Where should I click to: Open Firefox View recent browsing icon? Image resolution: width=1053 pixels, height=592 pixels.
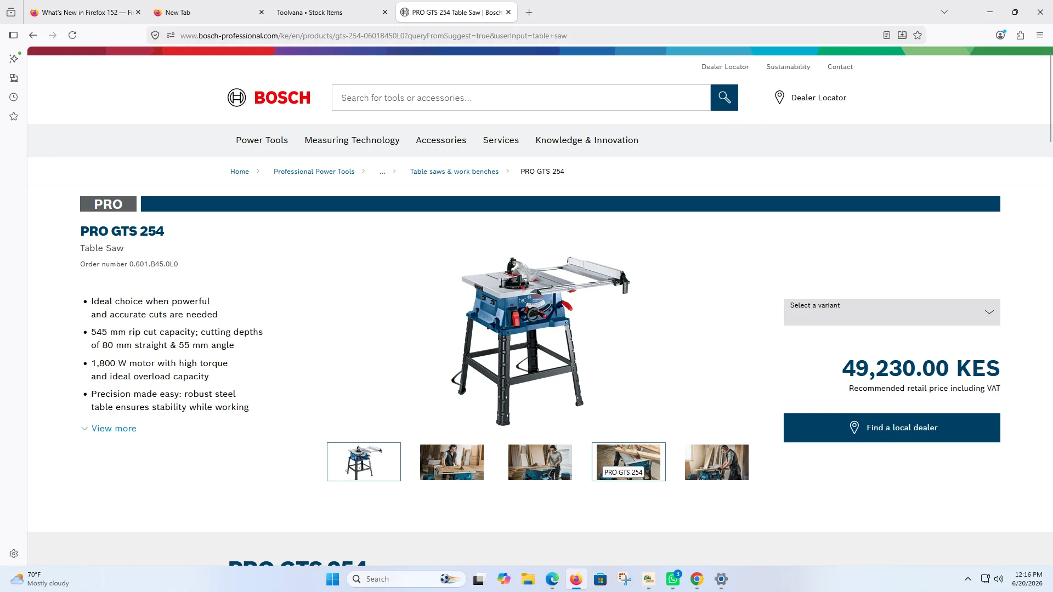pyautogui.click(x=11, y=12)
